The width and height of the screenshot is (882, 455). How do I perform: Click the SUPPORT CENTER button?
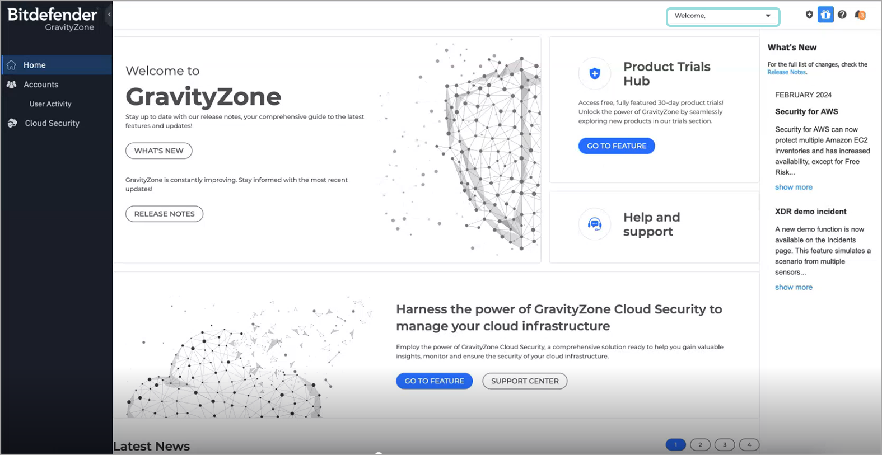(x=525, y=381)
